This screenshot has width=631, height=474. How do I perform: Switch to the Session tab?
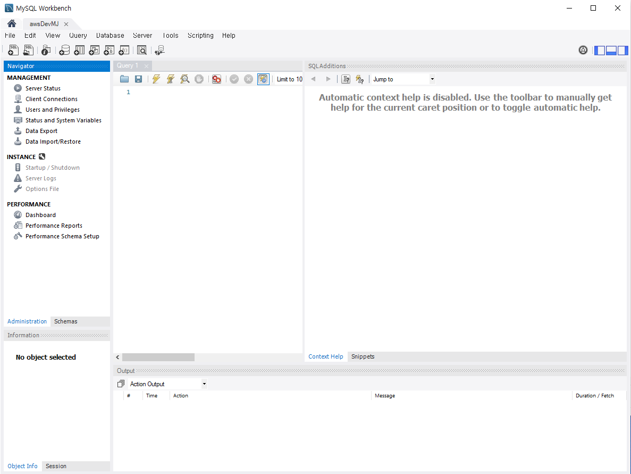[56, 466]
